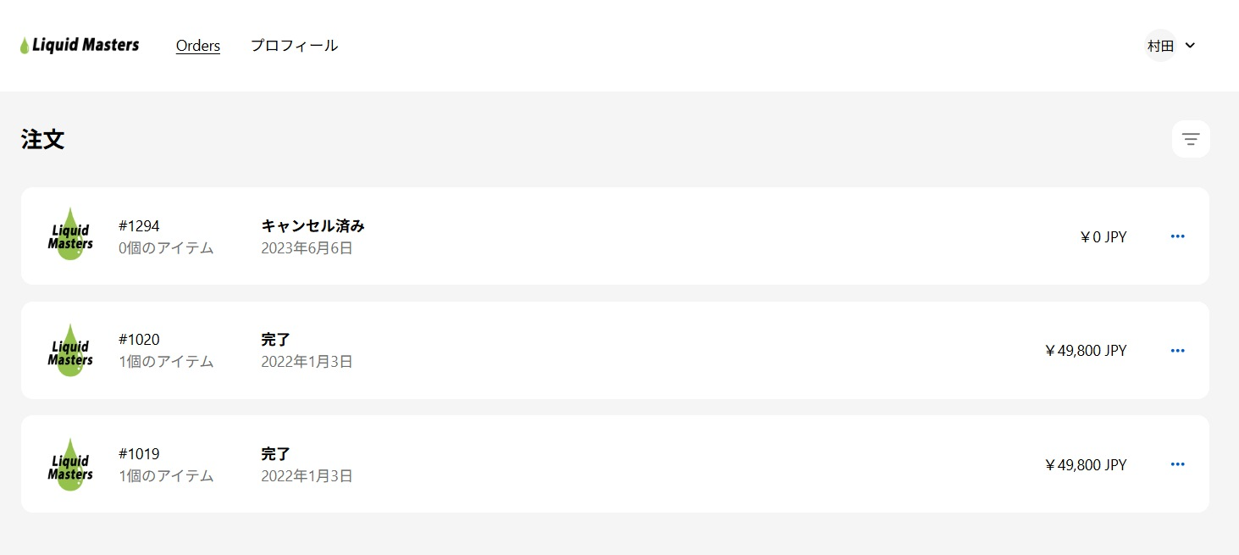Open order number #1019
Image resolution: width=1239 pixels, height=555 pixels.
click(139, 454)
